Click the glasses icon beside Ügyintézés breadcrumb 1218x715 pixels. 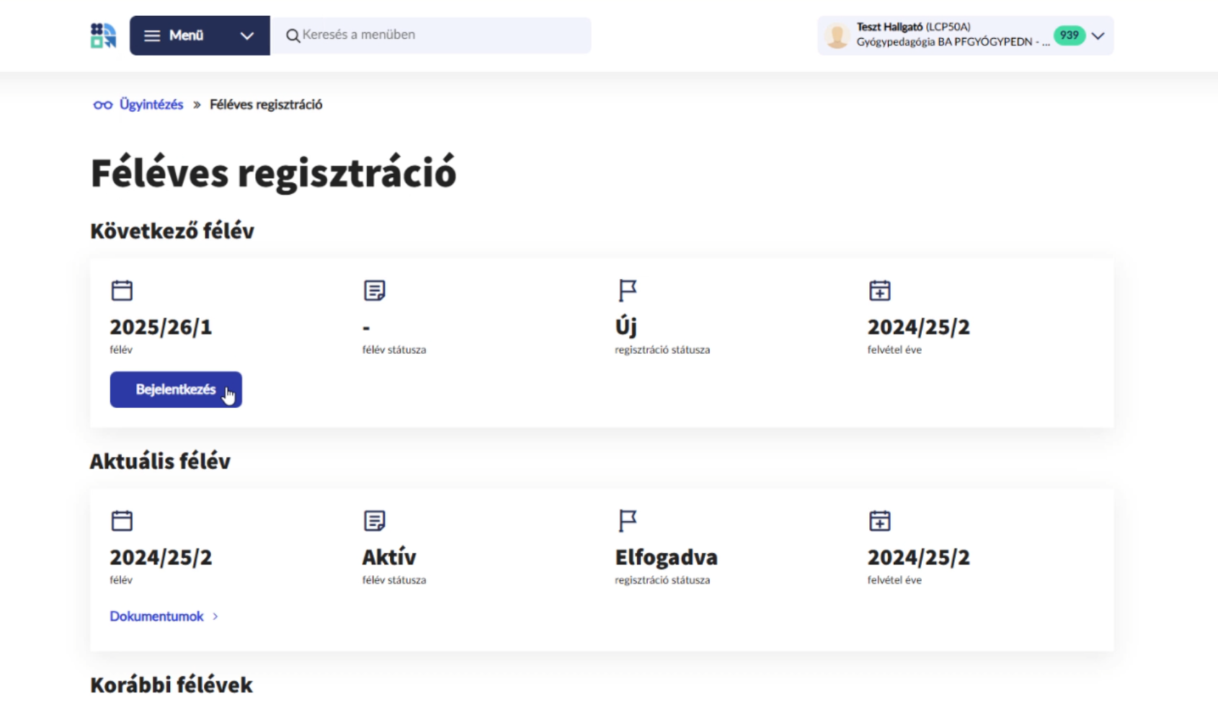102,105
